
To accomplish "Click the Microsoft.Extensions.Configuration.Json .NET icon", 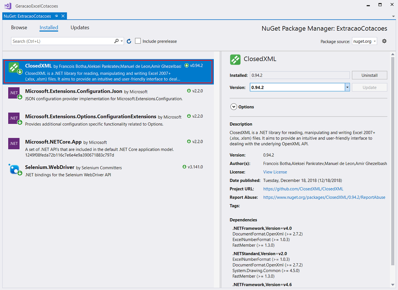I will (x=14, y=93).
